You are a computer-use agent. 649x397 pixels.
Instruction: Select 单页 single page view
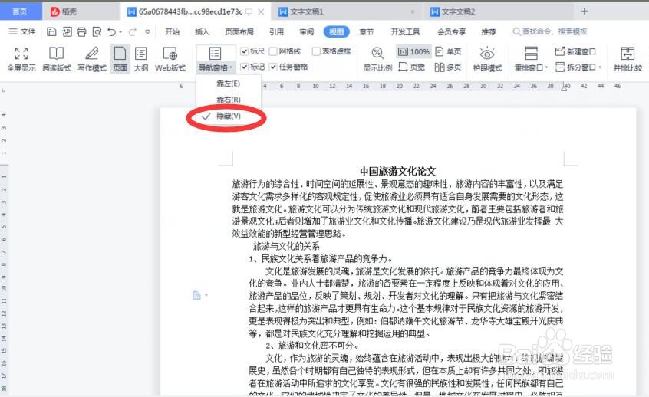[x=448, y=51]
